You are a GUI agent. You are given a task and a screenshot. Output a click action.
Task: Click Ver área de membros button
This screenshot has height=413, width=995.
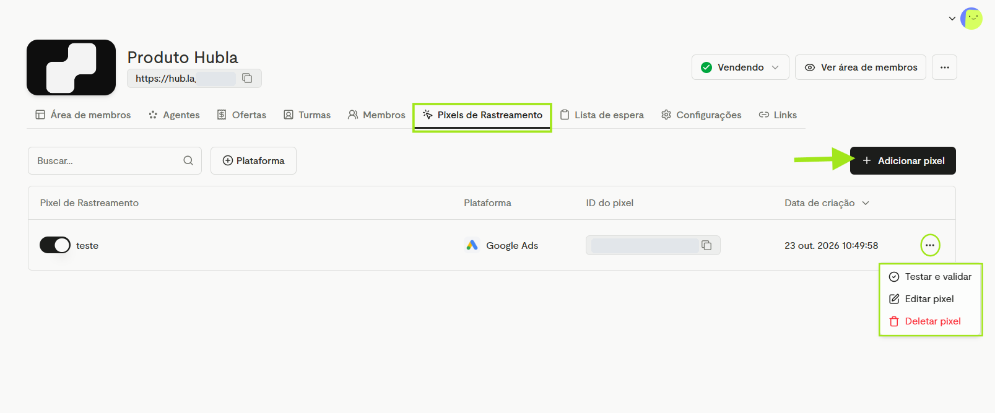[x=861, y=67]
